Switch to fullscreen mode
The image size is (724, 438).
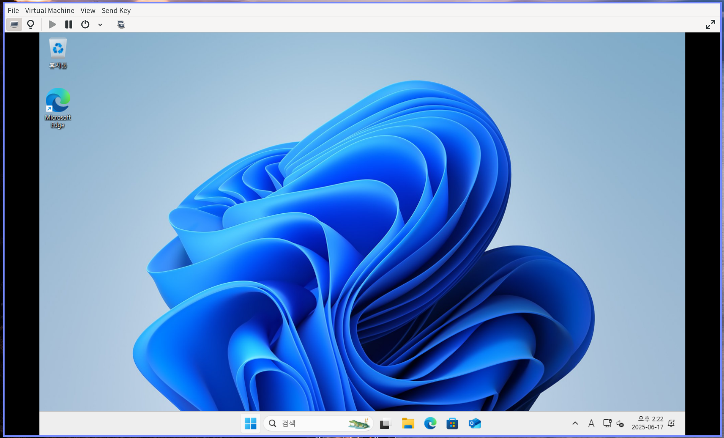coord(710,24)
